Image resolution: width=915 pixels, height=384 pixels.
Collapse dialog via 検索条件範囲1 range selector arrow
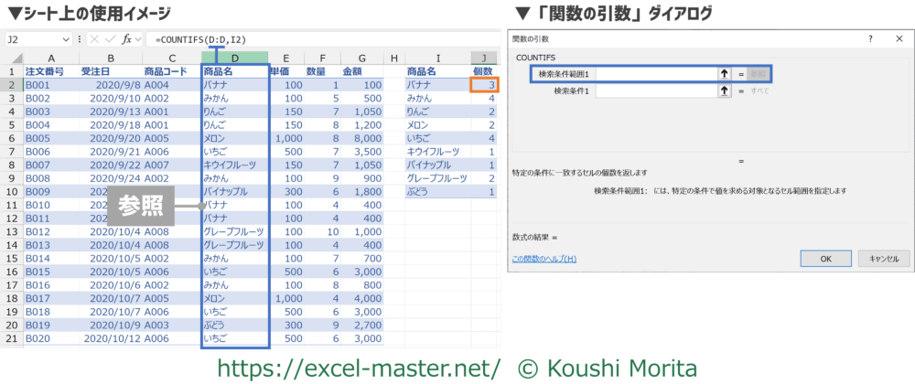click(725, 75)
